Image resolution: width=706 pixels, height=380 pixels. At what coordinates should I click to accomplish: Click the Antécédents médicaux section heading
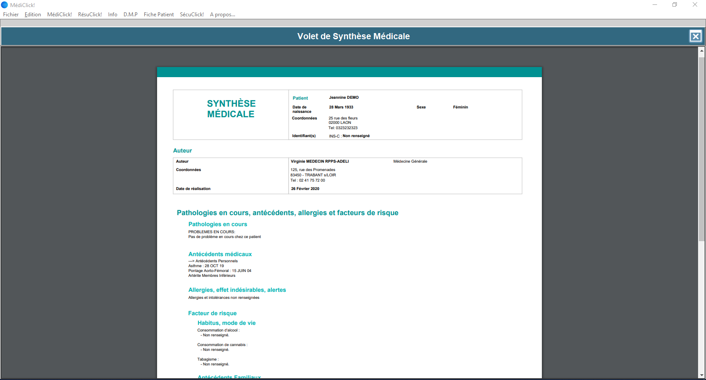(220, 254)
